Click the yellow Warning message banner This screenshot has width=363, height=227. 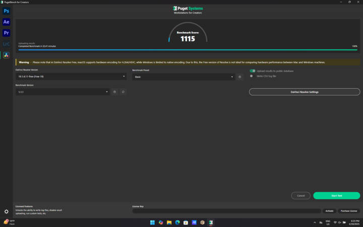click(188, 62)
